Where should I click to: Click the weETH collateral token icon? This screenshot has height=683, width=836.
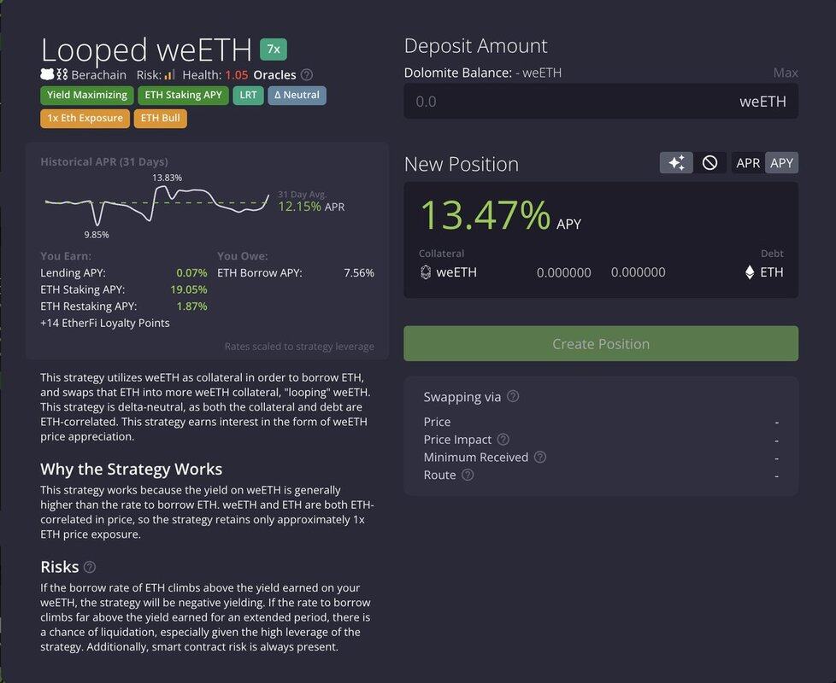[x=426, y=272]
